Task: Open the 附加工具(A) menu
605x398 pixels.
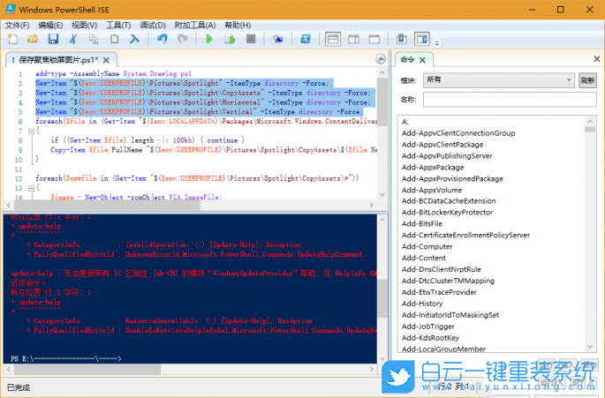Action: point(195,25)
